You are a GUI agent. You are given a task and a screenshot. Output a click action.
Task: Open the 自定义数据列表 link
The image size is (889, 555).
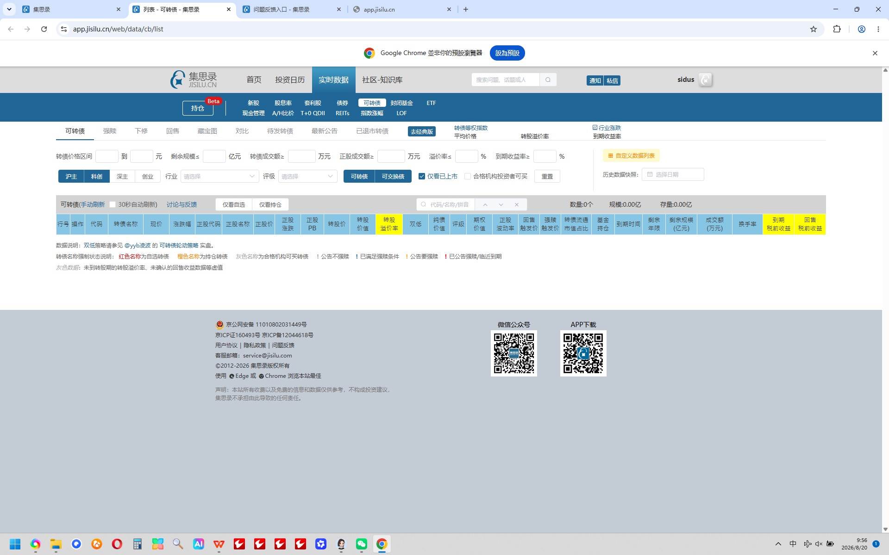click(x=631, y=156)
